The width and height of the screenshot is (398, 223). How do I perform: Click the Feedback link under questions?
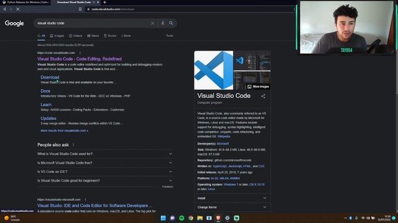(x=167, y=186)
